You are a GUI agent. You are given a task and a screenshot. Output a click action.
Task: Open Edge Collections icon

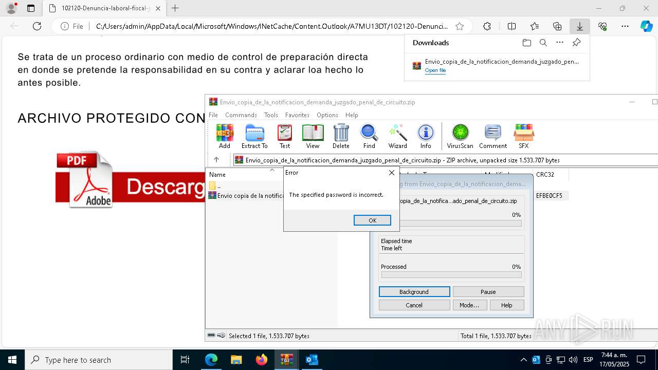point(557,26)
